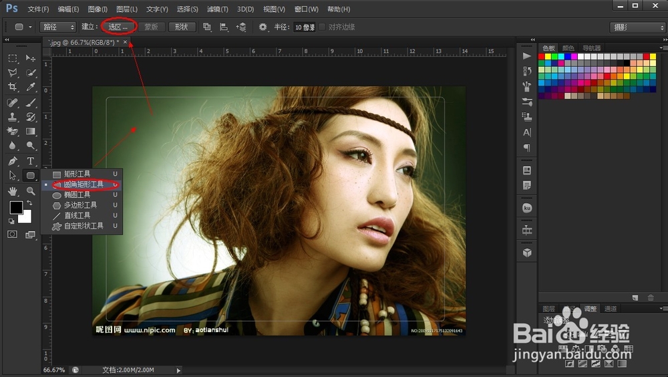Select the Rectangular Marquee tool
The width and height of the screenshot is (668, 377).
point(12,59)
